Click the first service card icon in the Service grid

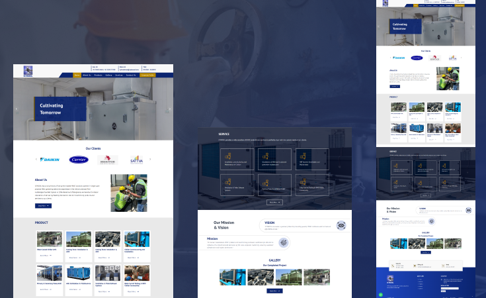229,156
